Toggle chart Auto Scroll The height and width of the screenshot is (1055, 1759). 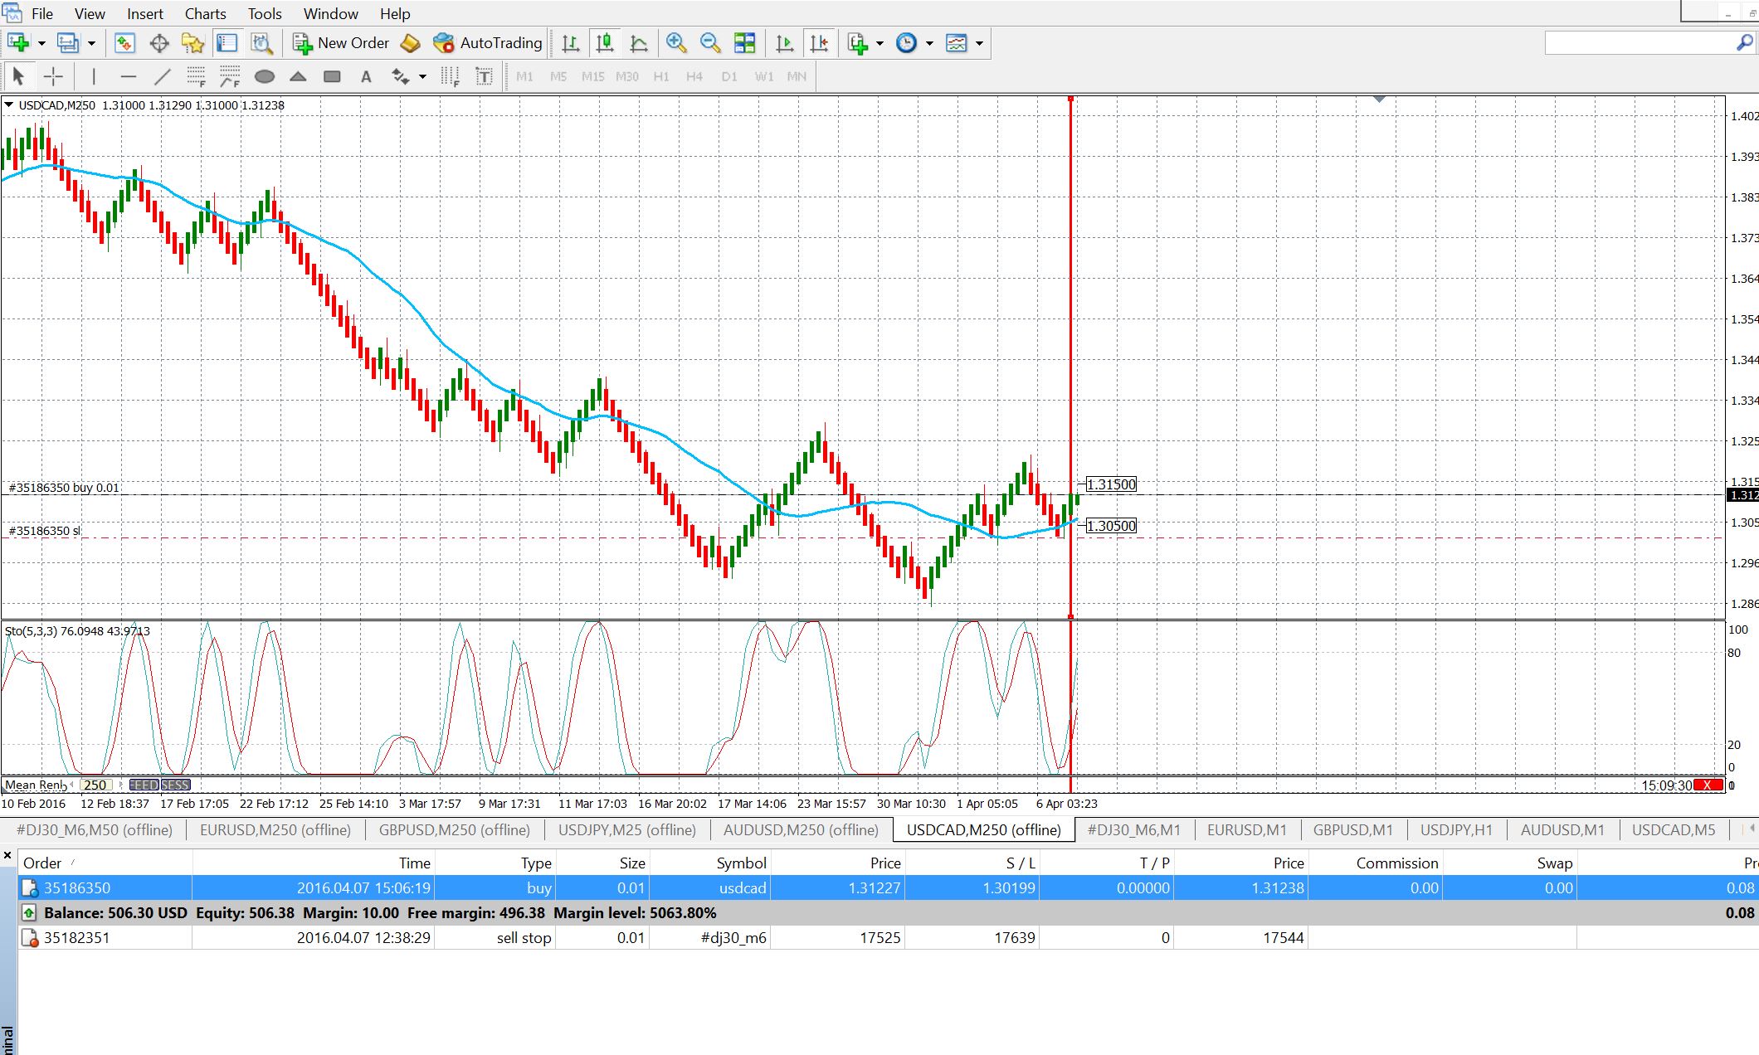[x=784, y=43]
